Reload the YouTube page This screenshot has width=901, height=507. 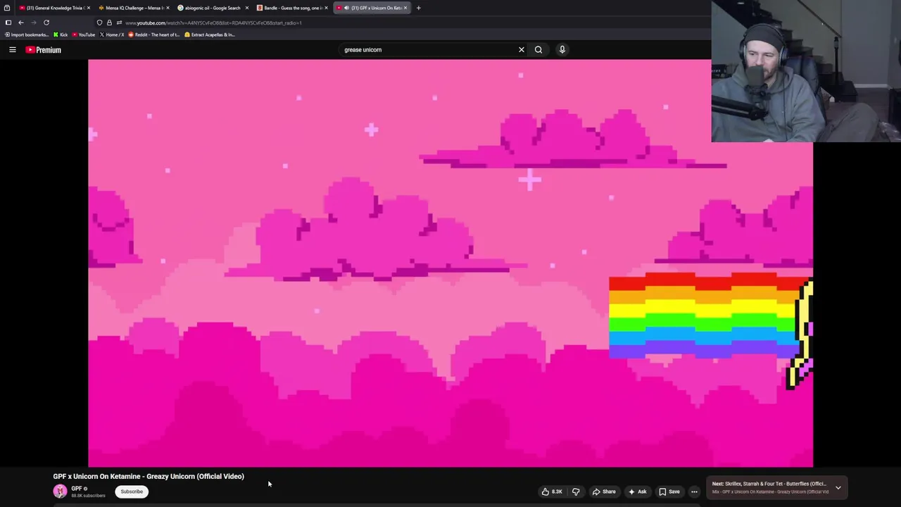[x=46, y=23]
